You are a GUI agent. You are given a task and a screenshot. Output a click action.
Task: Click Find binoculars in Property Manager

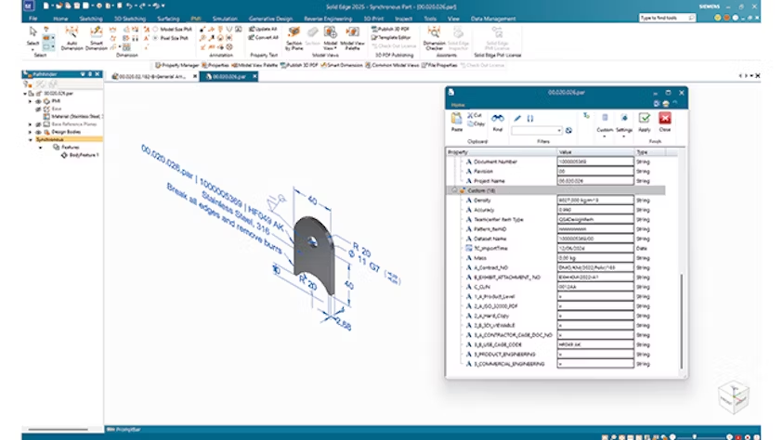click(498, 119)
